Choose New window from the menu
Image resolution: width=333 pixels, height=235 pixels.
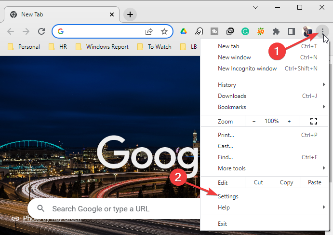265,57
